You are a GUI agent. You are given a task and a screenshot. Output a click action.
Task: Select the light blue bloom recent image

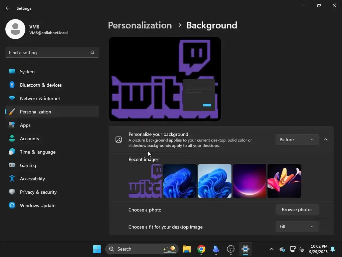pyautogui.click(x=215, y=181)
